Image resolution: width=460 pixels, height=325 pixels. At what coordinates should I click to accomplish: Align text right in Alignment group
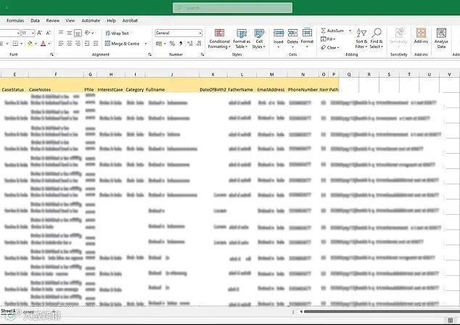coord(78,44)
